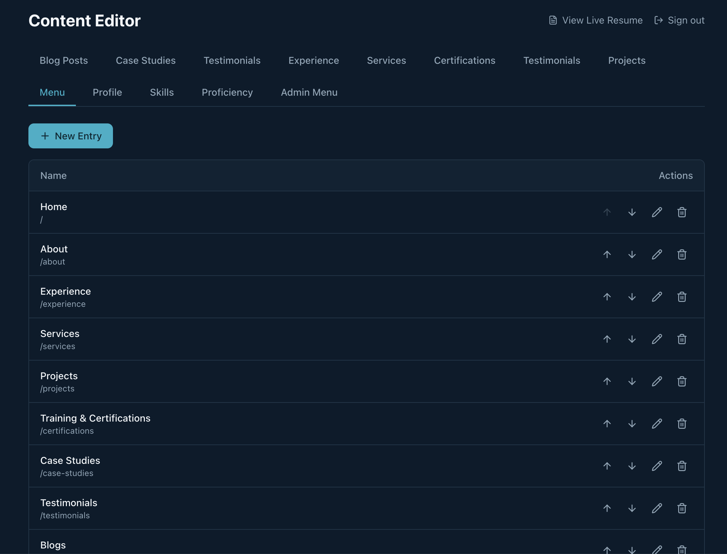Move the Projects entry up
The width and height of the screenshot is (727, 554).
[607, 381]
